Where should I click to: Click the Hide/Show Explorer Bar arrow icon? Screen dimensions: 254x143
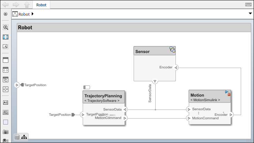click(6, 14)
